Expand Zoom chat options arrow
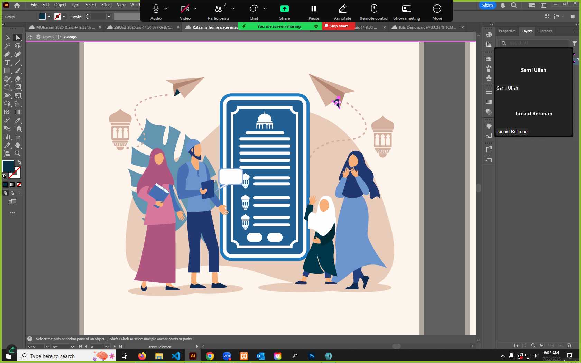 click(x=265, y=9)
